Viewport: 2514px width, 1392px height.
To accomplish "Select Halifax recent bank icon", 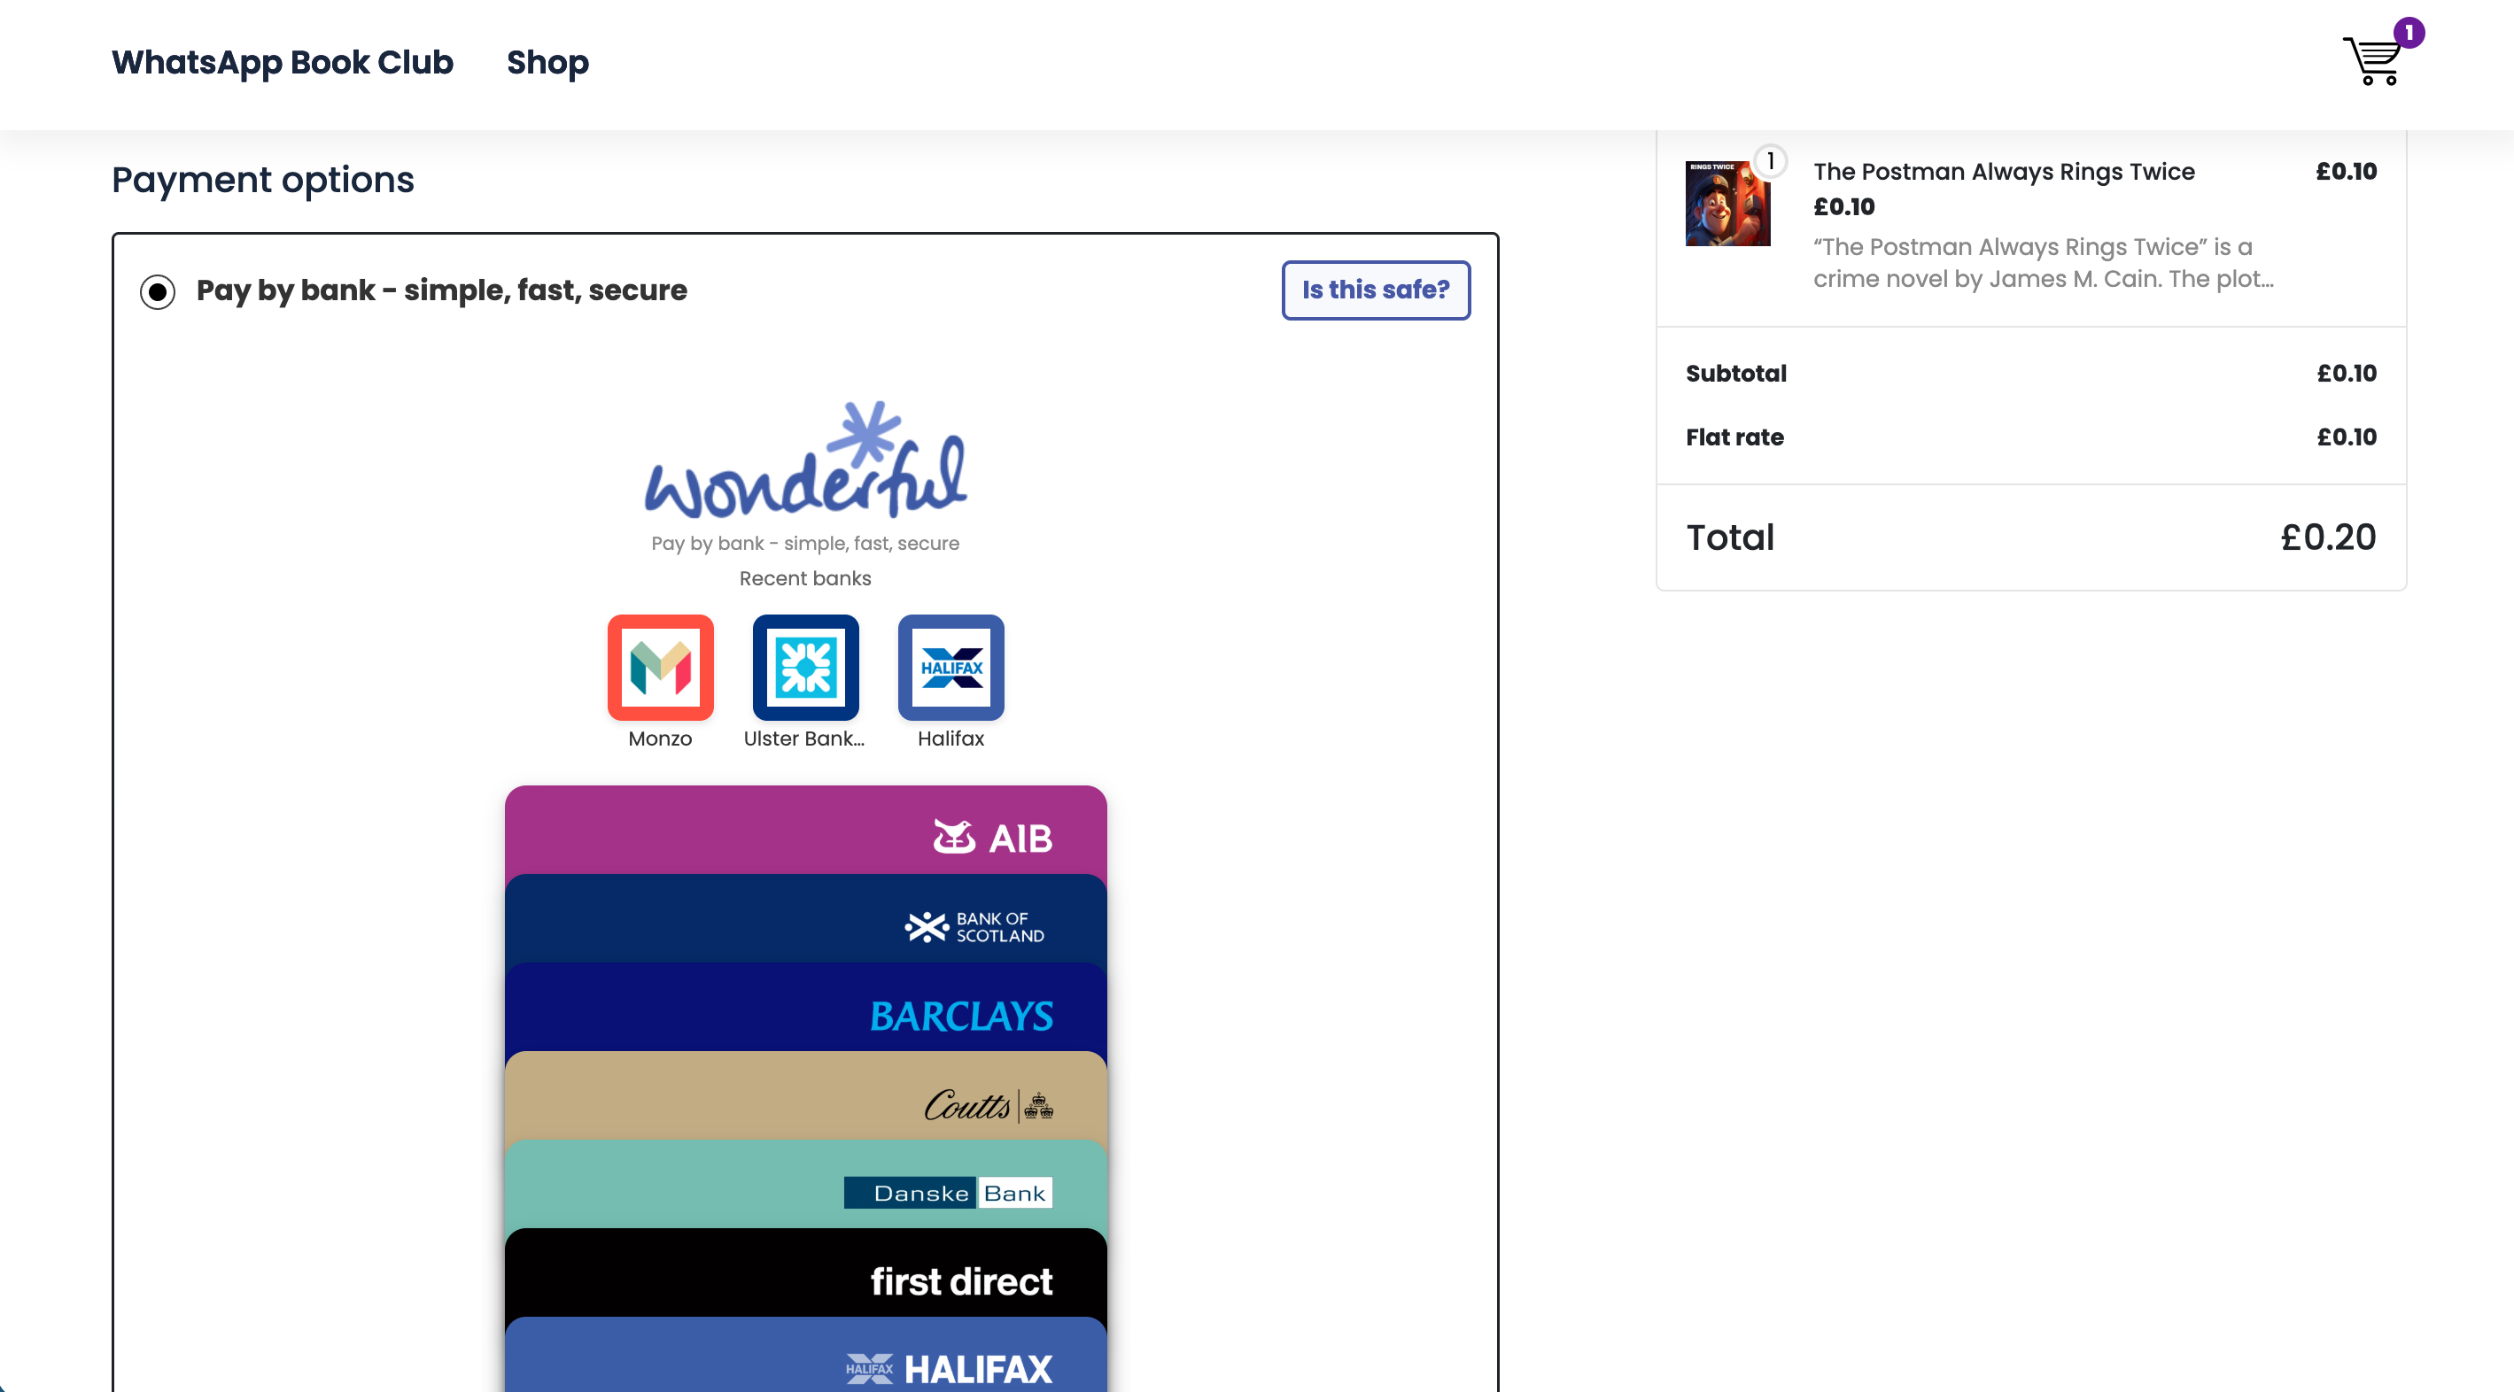I will (951, 669).
